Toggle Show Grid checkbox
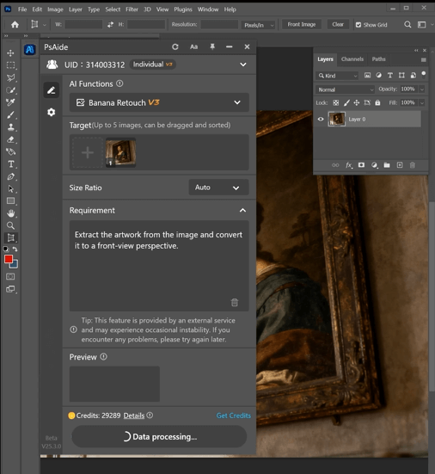This screenshot has height=474, width=435. (358, 25)
